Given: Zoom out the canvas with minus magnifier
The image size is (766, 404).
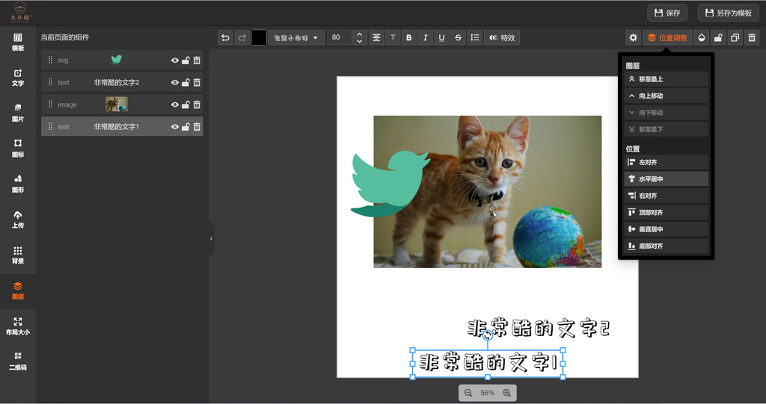Looking at the screenshot, I should point(468,393).
